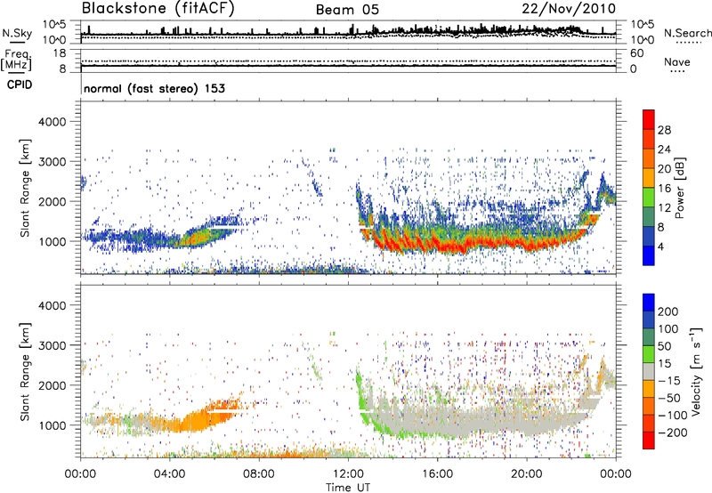Viewport: 712px width, 493px height.
Task: Click the 'Nave' legend label
Action: 677,61
